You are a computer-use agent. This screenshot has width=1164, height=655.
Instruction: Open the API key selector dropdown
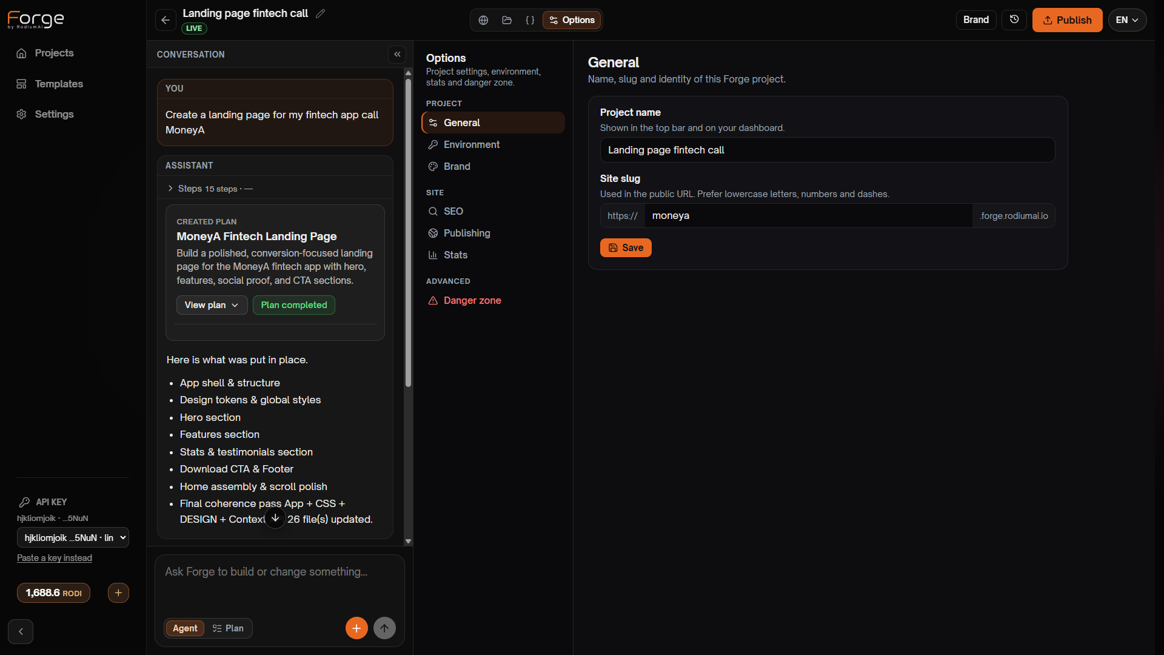coord(73,537)
